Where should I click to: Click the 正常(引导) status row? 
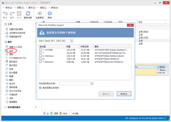coord(144,38)
